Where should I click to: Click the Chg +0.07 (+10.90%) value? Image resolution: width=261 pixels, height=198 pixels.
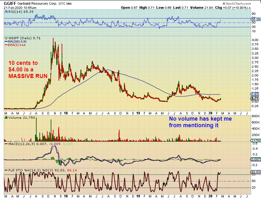pyautogui.click(x=231, y=8)
